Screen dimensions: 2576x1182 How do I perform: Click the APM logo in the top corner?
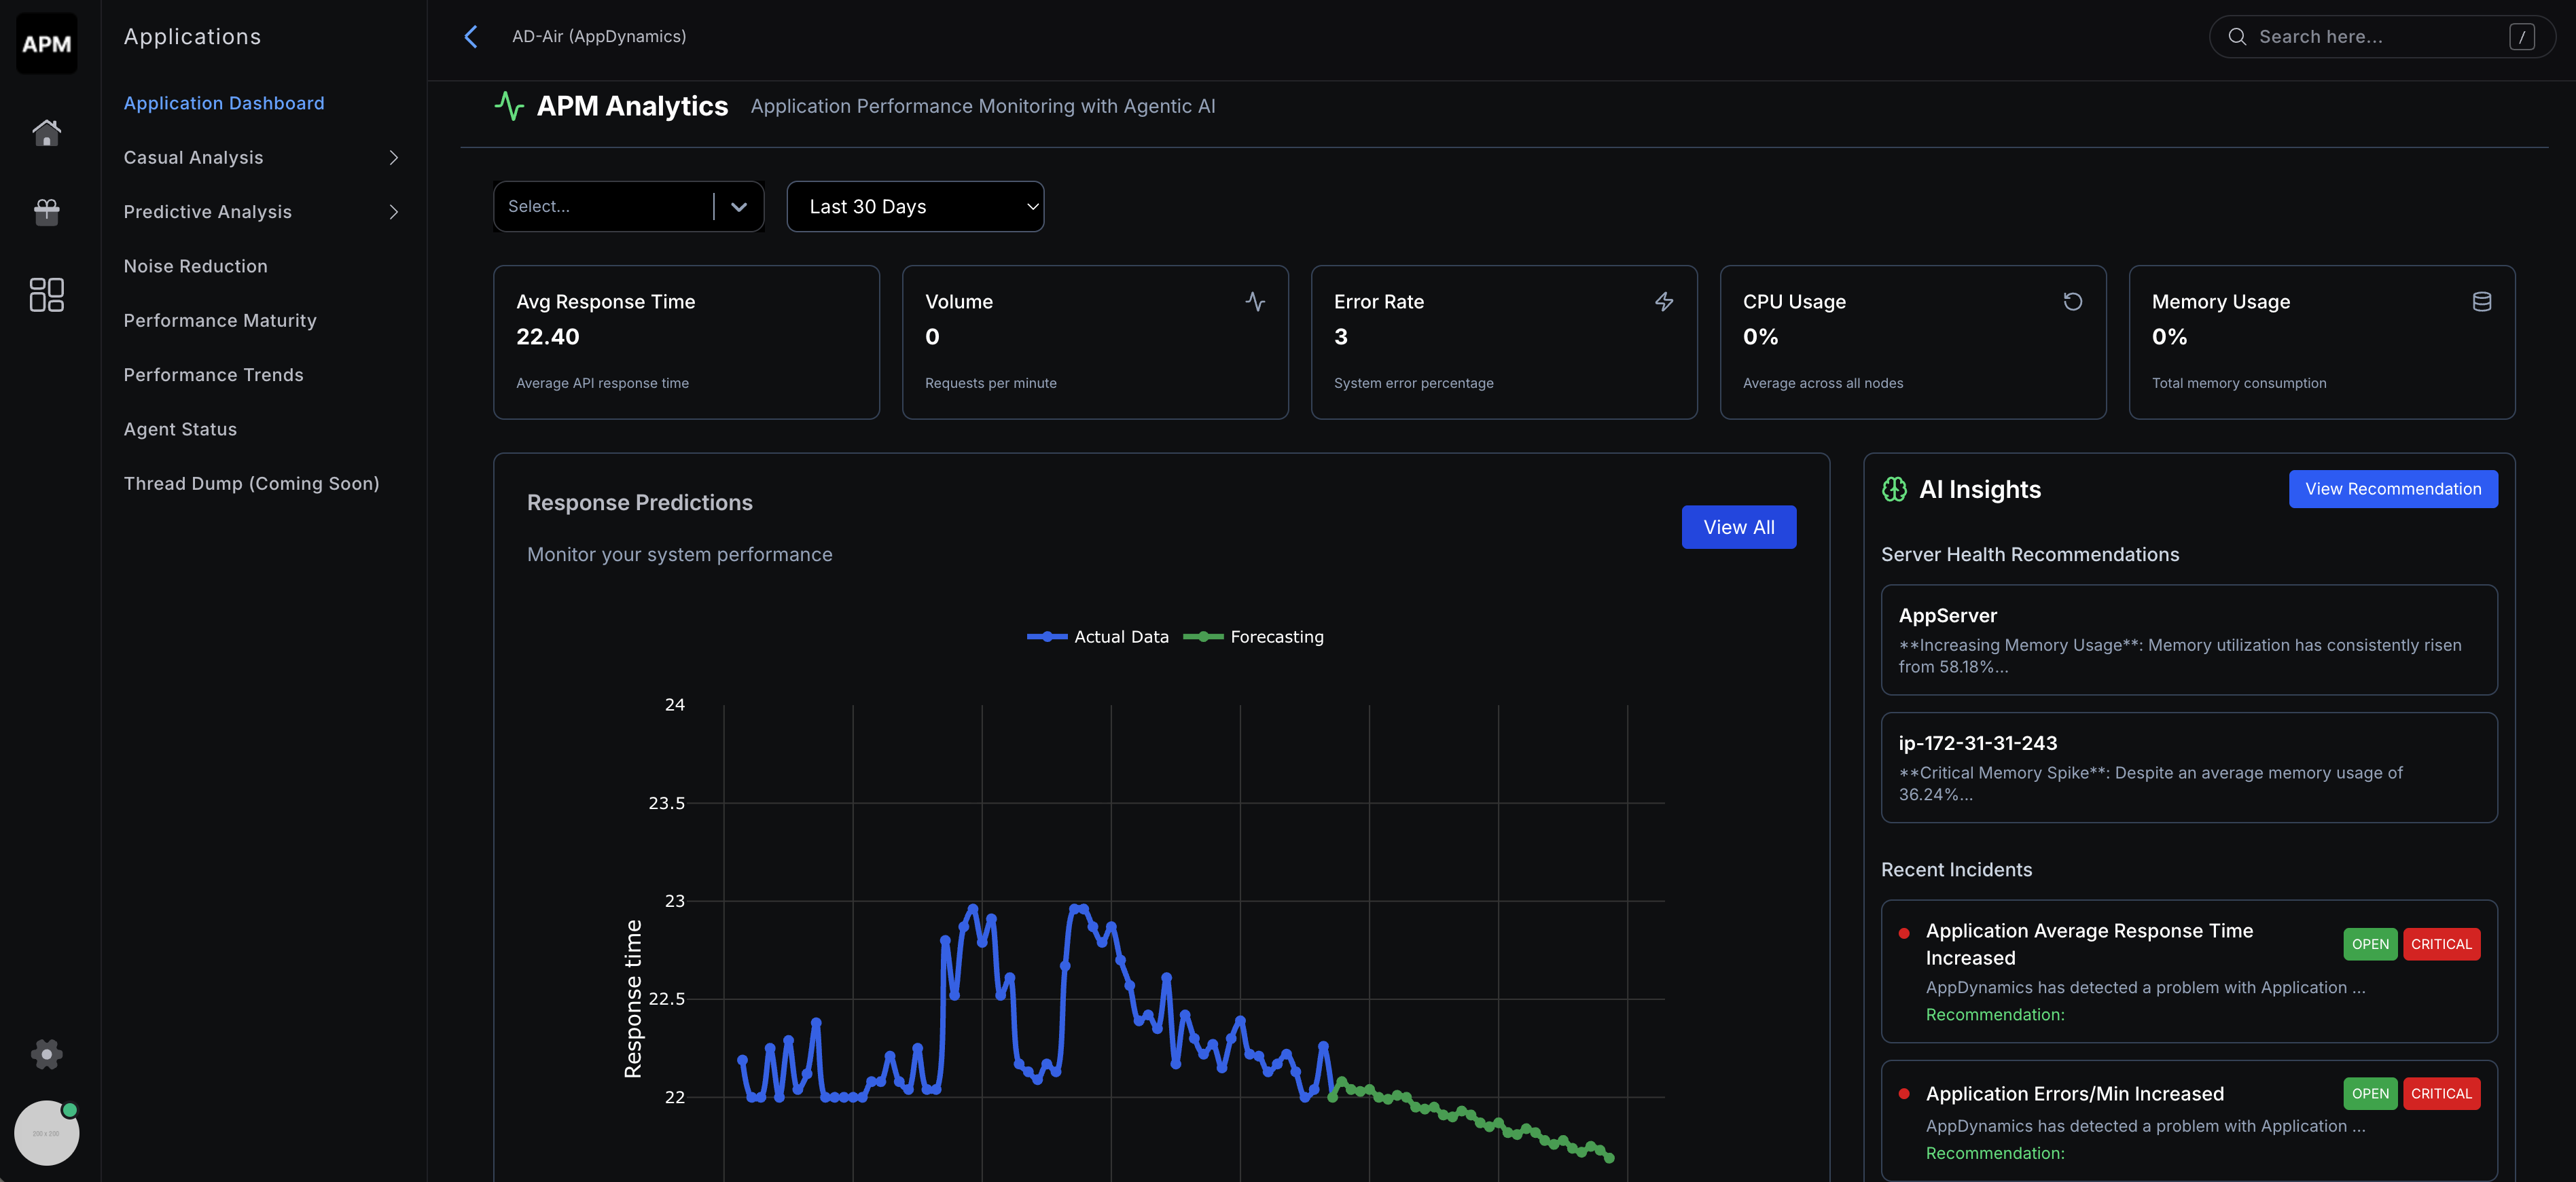[46, 43]
